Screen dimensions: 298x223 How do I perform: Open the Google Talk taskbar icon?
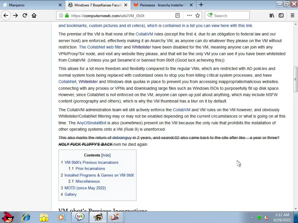[x=80, y=217]
